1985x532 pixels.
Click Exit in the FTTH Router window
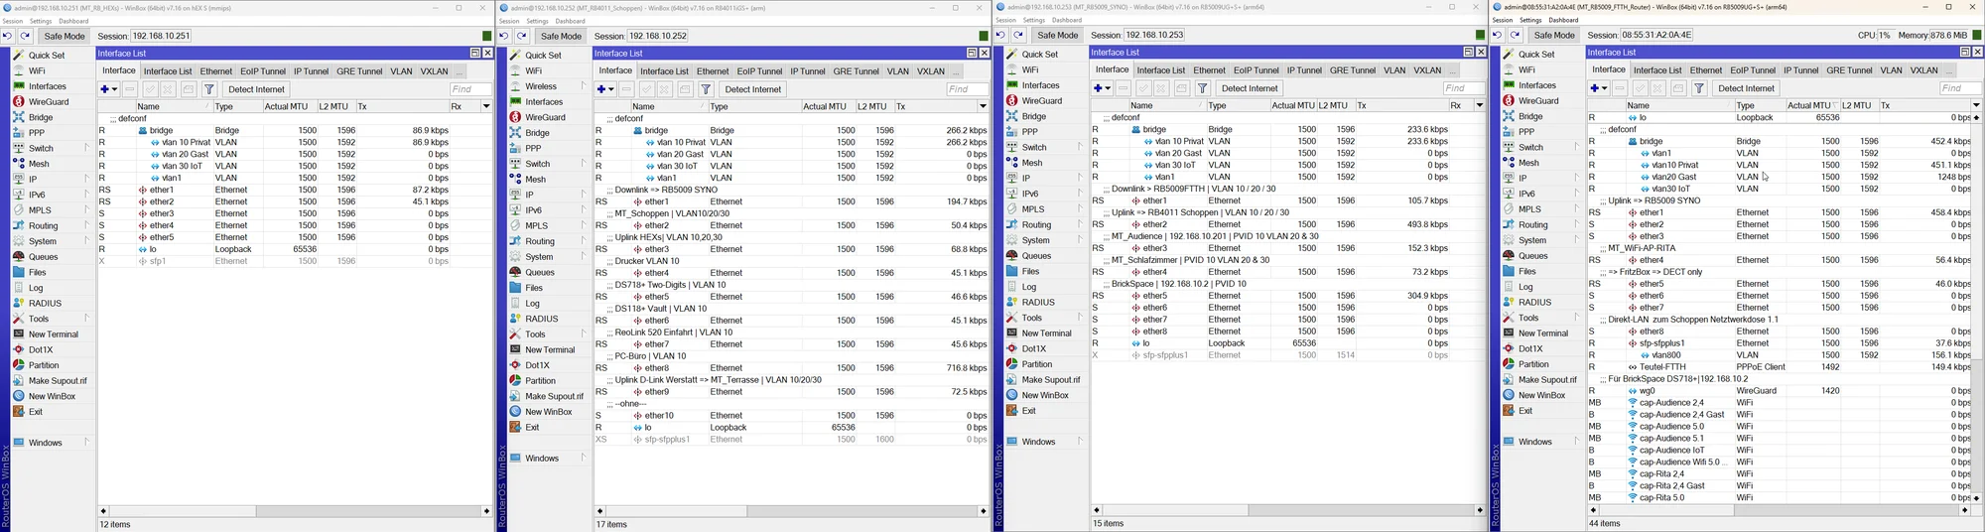pos(1525,411)
